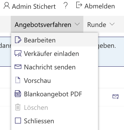Click the chevron next to Angebotsverfahren
Image resolution: width=124 pixels, height=130 pixels.
pyautogui.click(x=77, y=24)
